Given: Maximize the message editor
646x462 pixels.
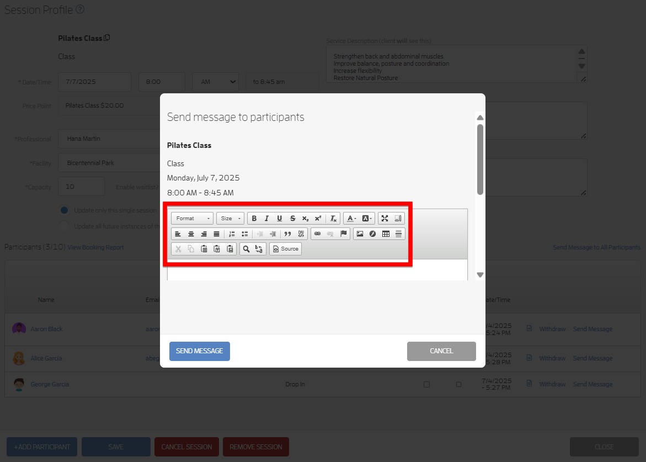Looking at the screenshot, I should pos(385,219).
